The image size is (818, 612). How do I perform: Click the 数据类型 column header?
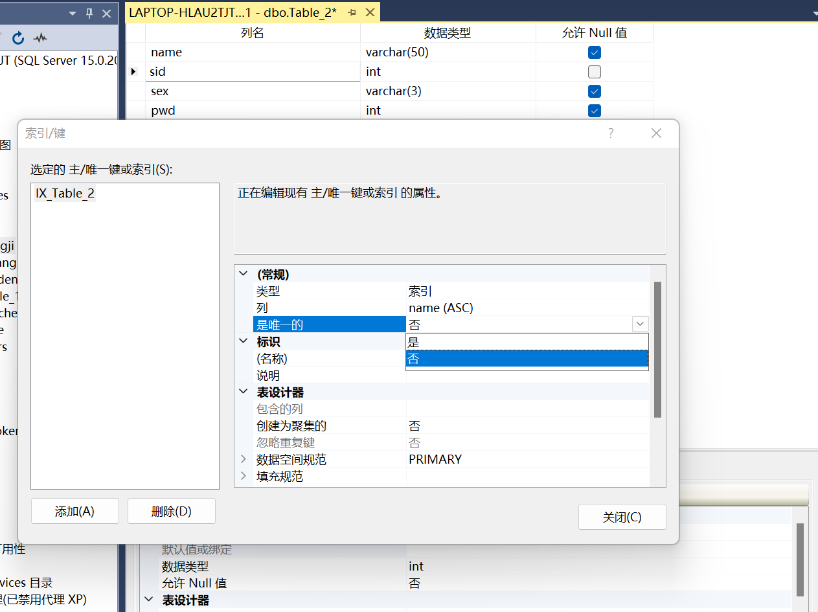(x=448, y=33)
